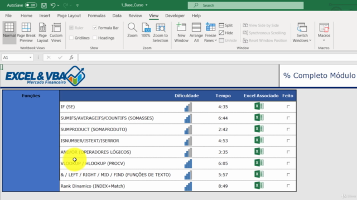Check Feito box for Rank Dinamico row
The image size is (357, 200).
[x=288, y=186]
